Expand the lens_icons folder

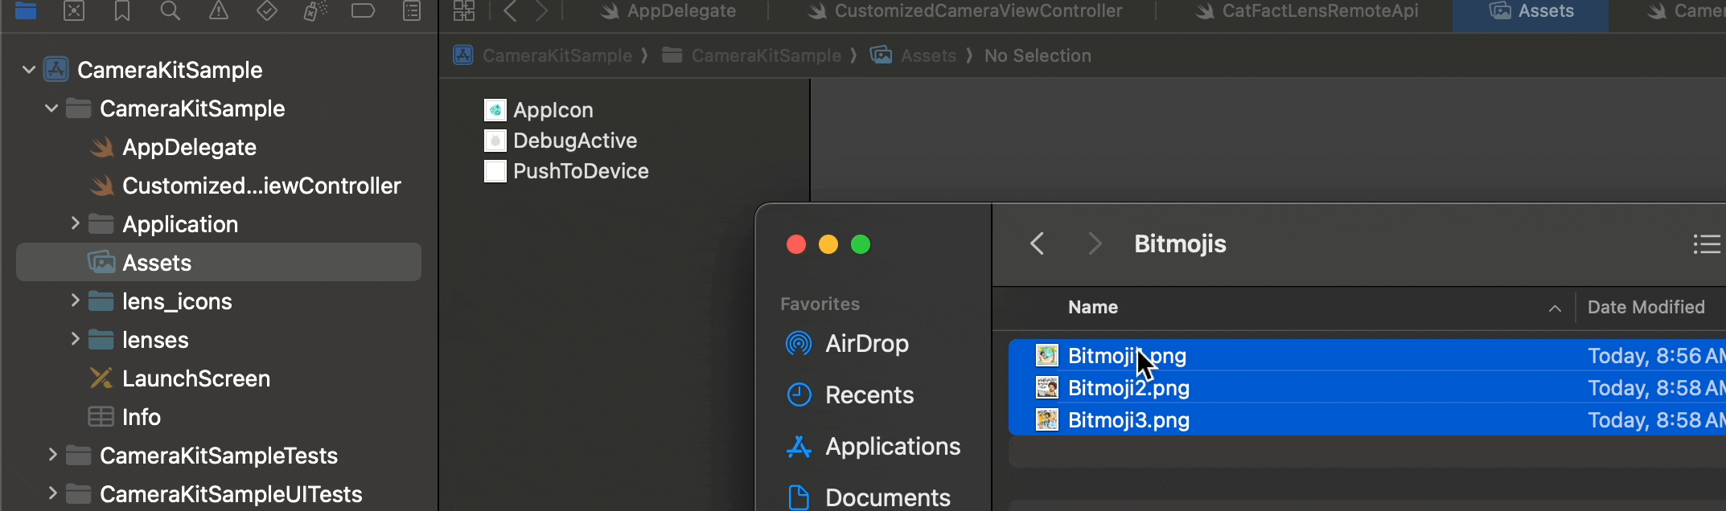pyautogui.click(x=75, y=300)
